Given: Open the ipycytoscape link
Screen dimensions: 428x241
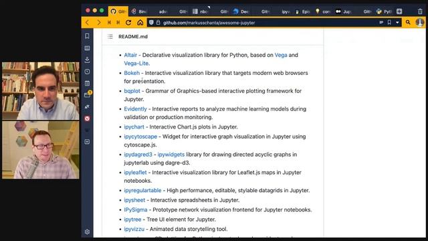Looking at the screenshot, I should [x=140, y=137].
